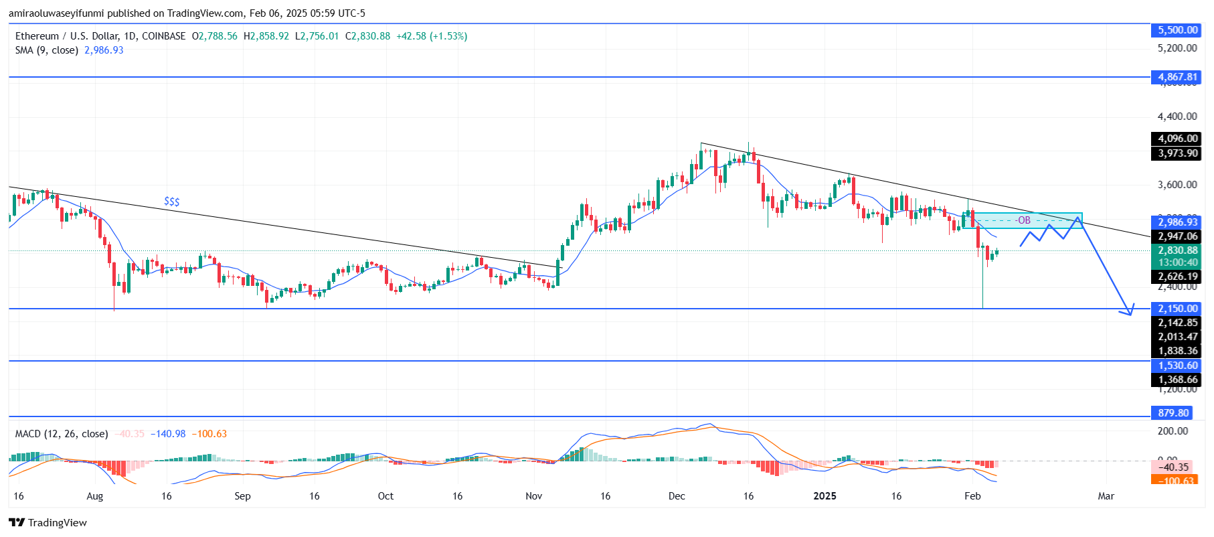Click the Feb marker on the time axis
The image size is (1214, 537).
pos(972,496)
